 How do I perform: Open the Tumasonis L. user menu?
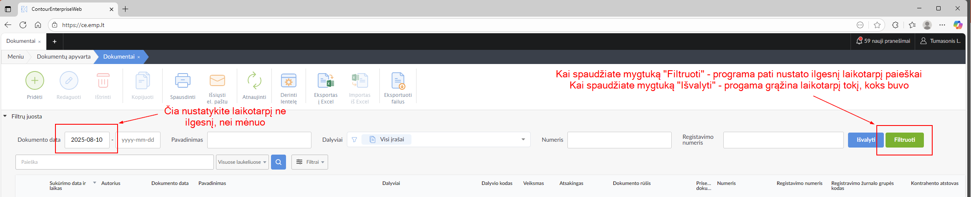pyautogui.click(x=941, y=41)
